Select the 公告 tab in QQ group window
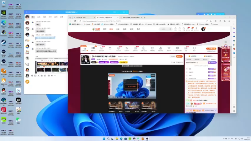Viewport: 251px width, 141px height. 39,17
